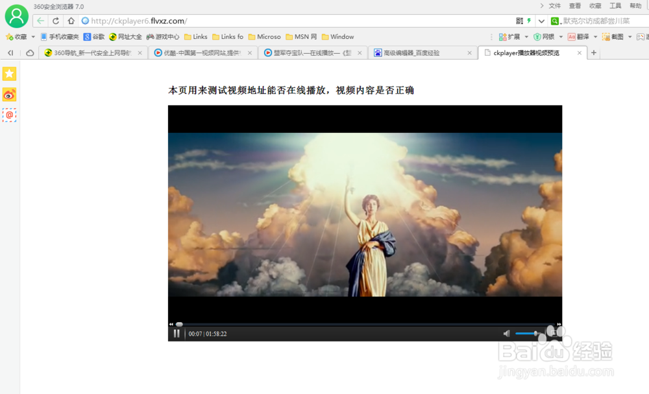The width and height of the screenshot is (649, 394).
Task: Expand the 截图 dropdown arrow
Action: pyautogui.click(x=630, y=37)
